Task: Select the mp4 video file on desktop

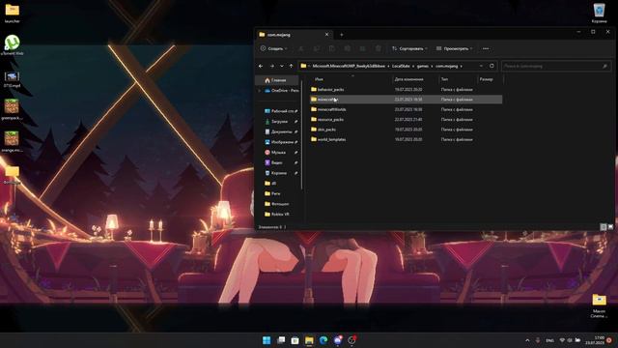Action: 12,79
